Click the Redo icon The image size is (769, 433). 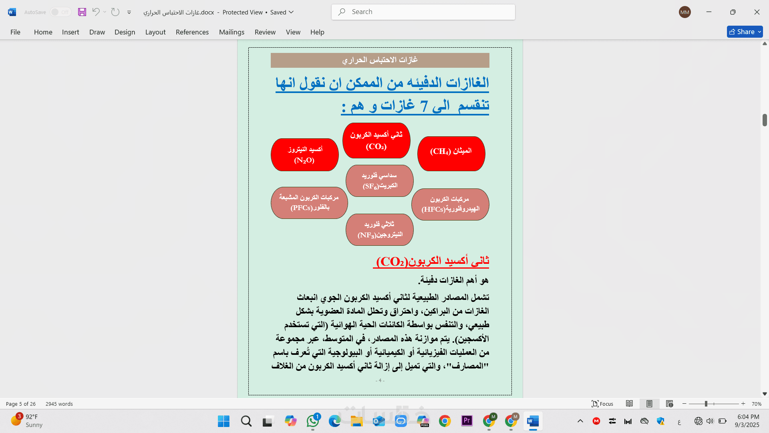115,12
